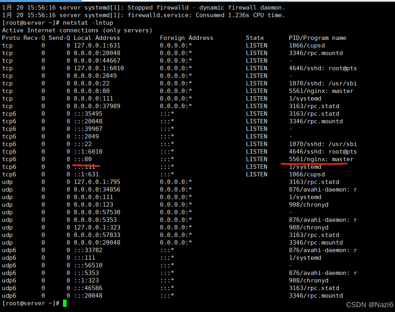Screen dimensions: 395x312
Task: Click the final '[root@server ~]#' prompt
Action: [x=31, y=303]
